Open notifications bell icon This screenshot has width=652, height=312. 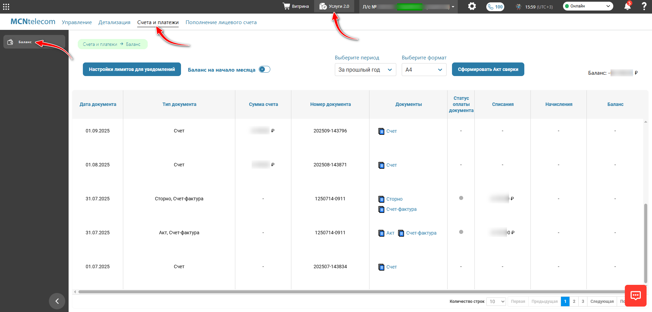pyautogui.click(x=628, y=6)
